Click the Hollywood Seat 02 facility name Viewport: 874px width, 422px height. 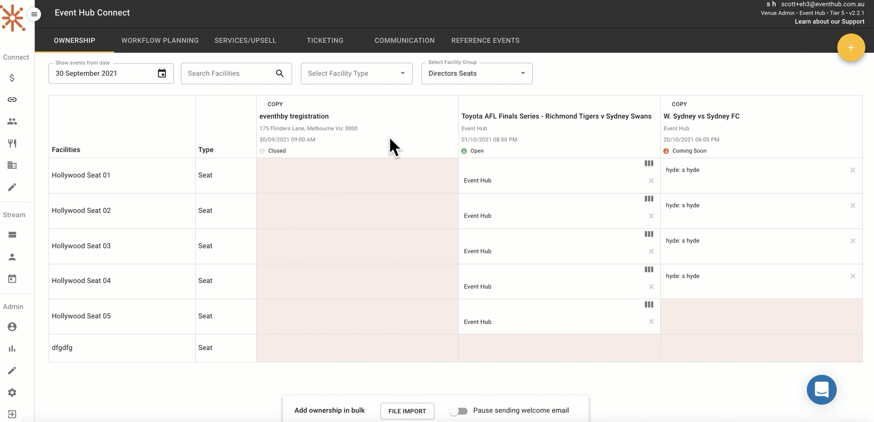tap(81, 211)
